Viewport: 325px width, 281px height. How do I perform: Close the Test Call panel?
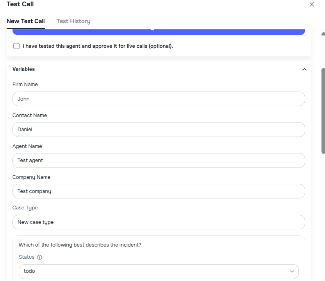point(312,4)
